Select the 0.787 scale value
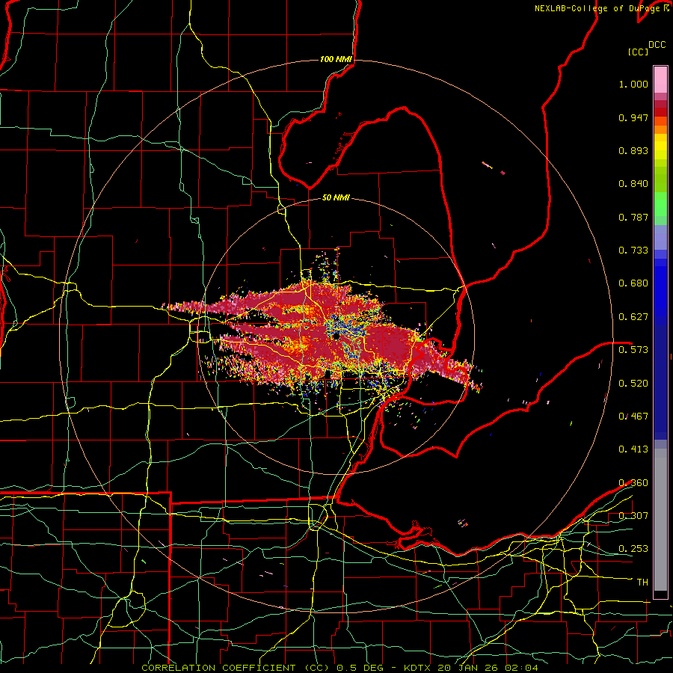Image resolution: width=673 pixels, height=673 pixels. [x=633, y=217]
